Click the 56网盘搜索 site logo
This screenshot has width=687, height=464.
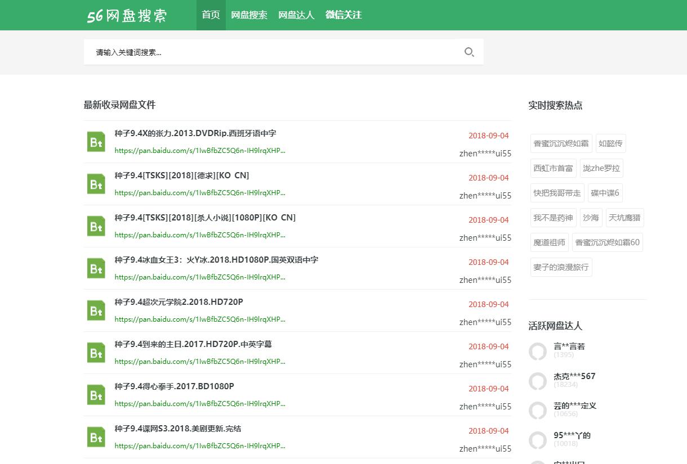(x=126, y=15)
